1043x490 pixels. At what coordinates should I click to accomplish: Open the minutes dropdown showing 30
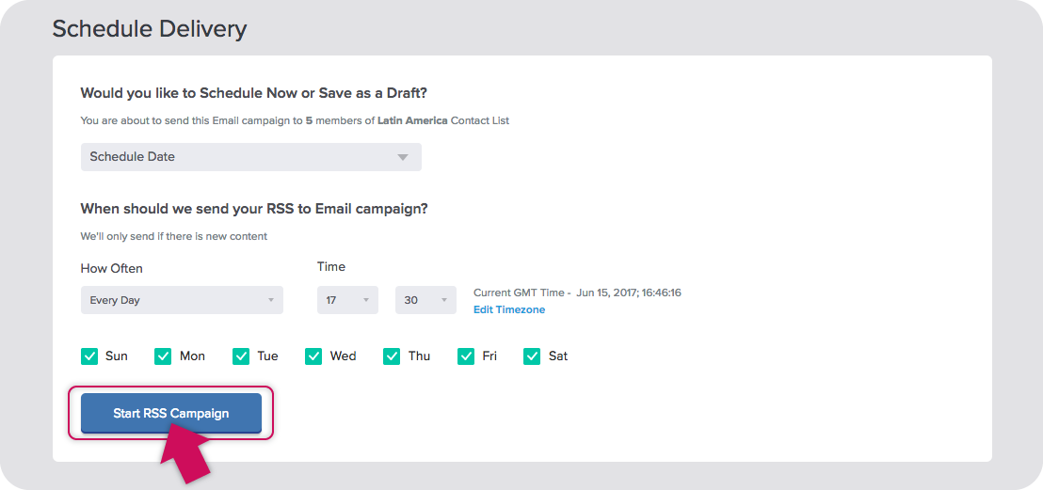coord(425,300)
